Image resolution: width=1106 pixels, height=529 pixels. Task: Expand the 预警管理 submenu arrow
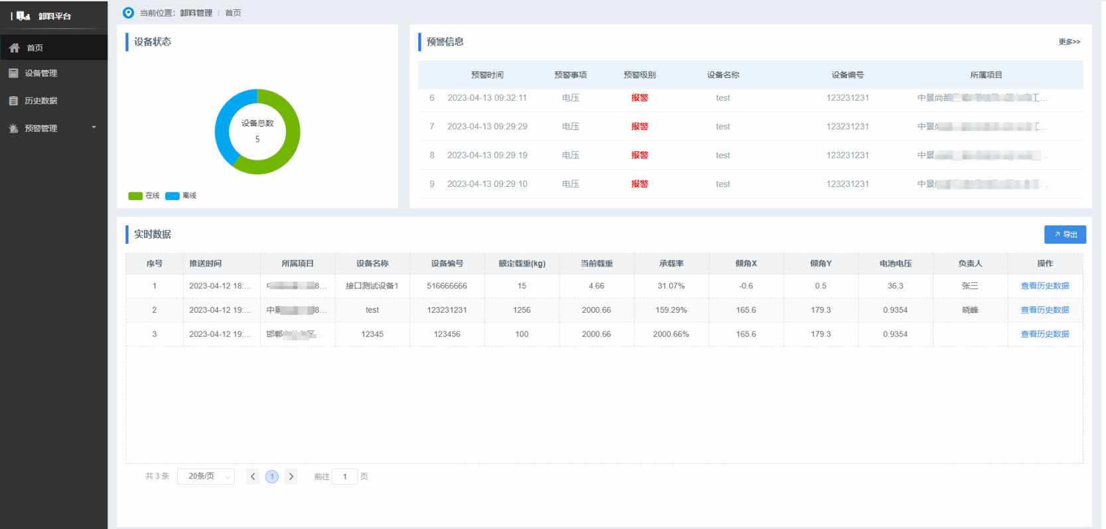(x=94, y=127)
